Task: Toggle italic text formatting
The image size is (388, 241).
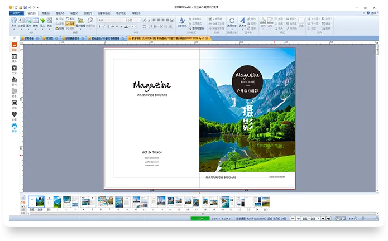Action: [x=105, y=26]
